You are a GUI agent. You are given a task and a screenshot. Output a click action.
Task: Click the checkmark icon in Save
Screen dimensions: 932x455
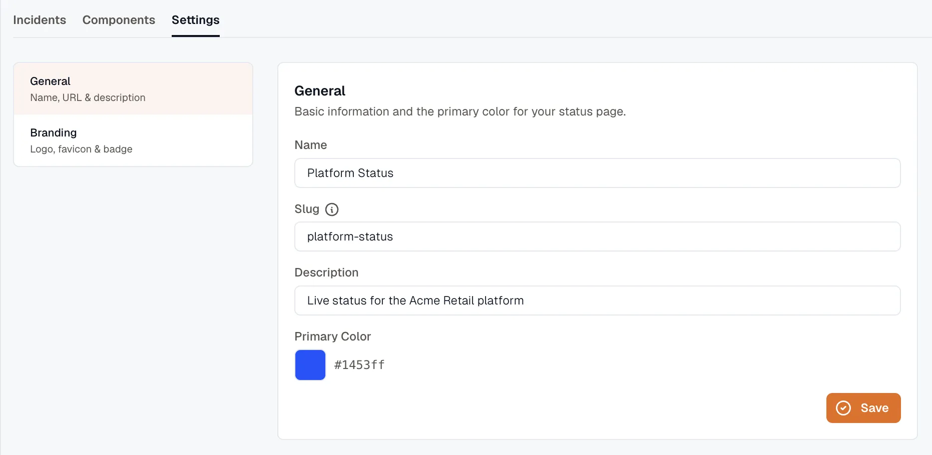pos(843,408)
